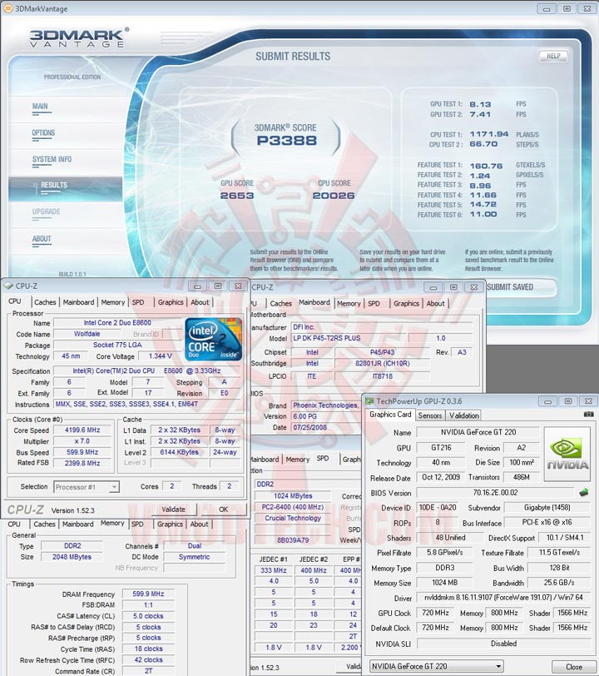The image size is (599, 676).
Task: Click the processor name Intel Core 2 Duo E8600
Action: pyautogui.click(x=117, y=323)
